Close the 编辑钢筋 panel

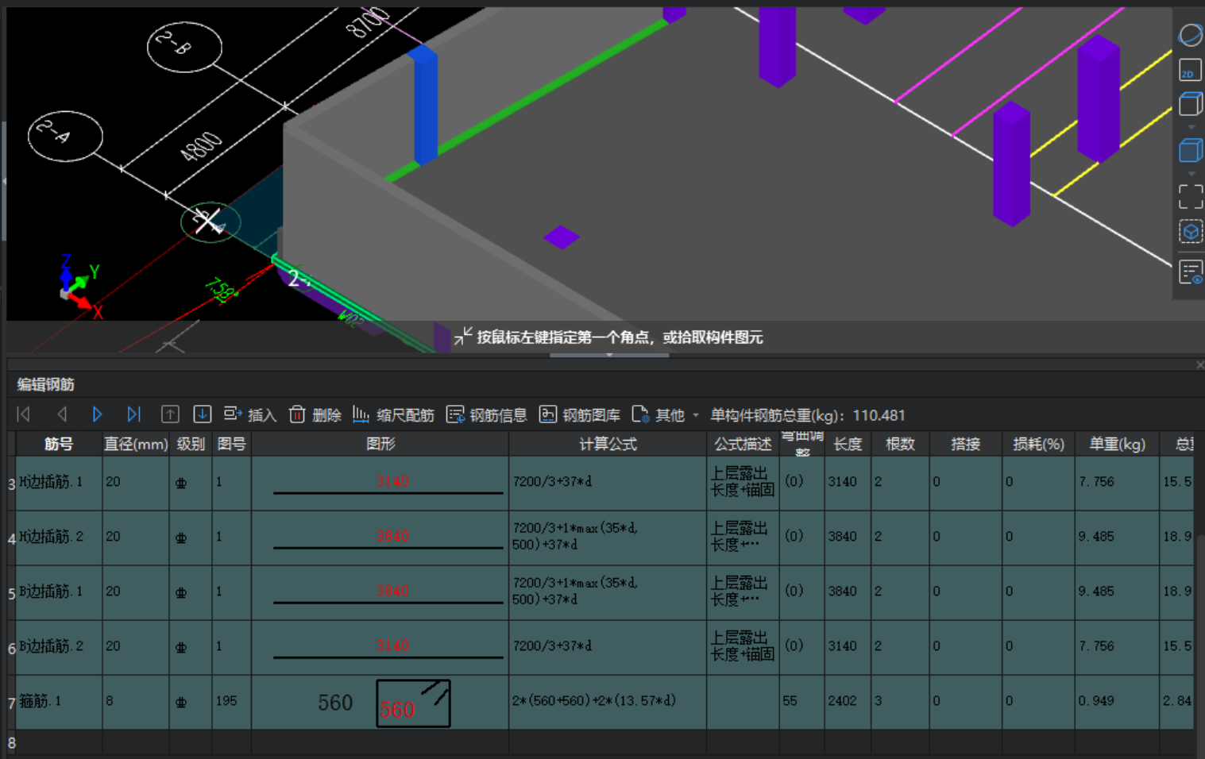[1199, 364]
